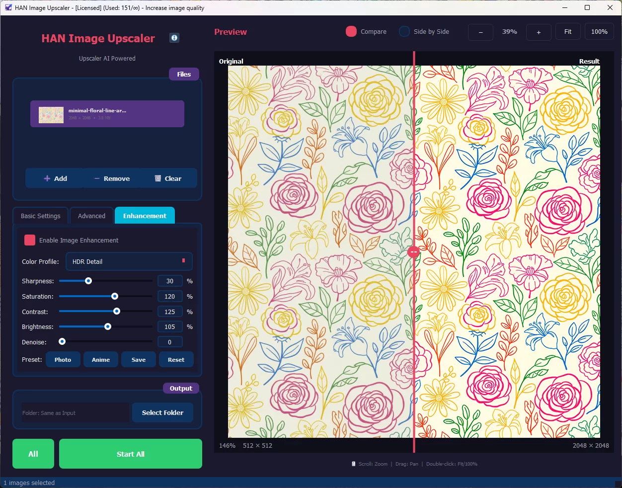Click the red compare divider handle
This screenshot has width=622, height=488.
pyautogui.click(x=413, y=252)
